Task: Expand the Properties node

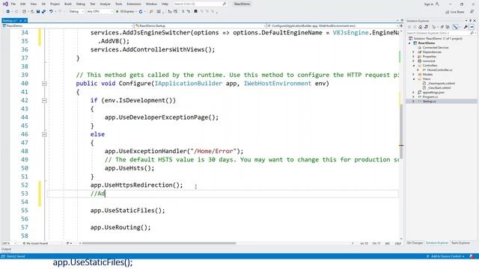Action: pos(414,57)
